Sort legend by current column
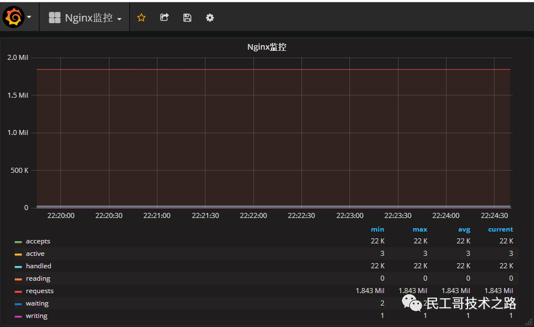Viewport: 534px width, 327px height. pyautogui.click(x=500, y=229)
